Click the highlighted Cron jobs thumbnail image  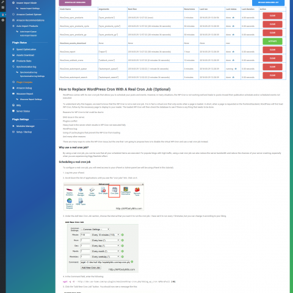tap(114, 191)
